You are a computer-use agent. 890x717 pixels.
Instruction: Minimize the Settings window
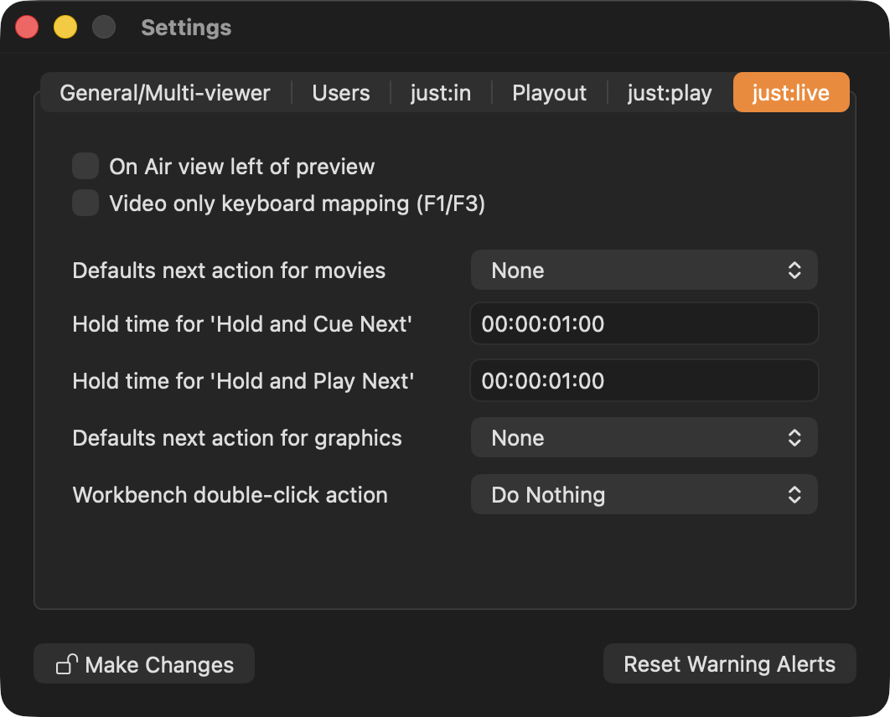click(x=65, y=28)
